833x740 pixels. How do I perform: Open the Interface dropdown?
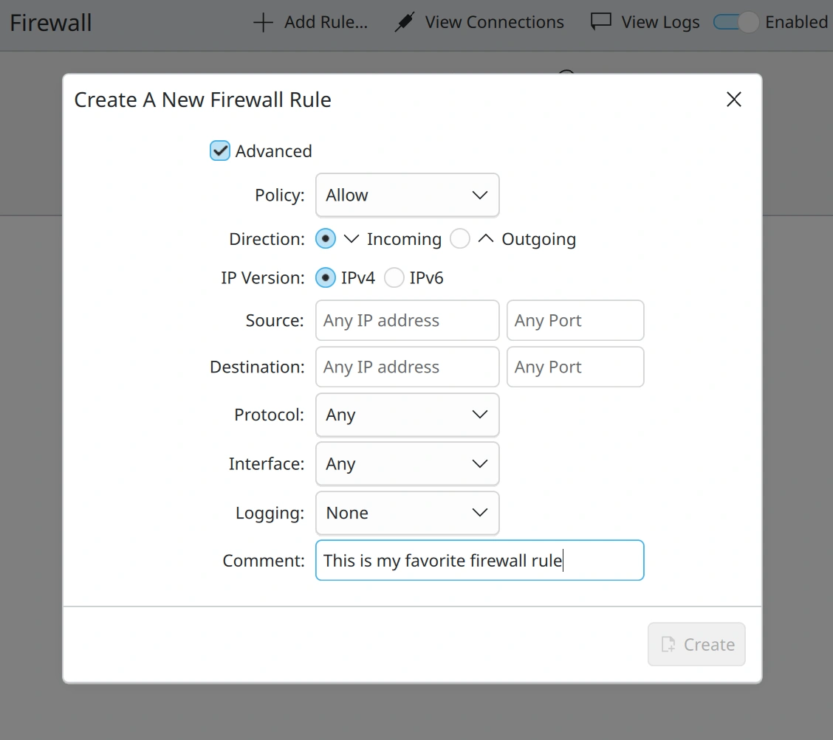[x=408, y=463]
